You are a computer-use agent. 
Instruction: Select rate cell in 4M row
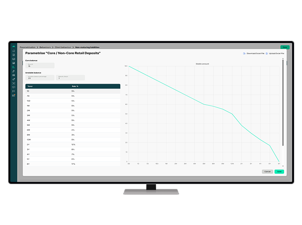(x=73, y=120)
